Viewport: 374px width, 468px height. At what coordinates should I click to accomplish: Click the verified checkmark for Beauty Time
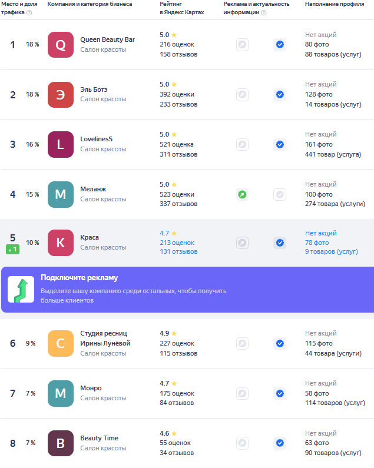tap(280, 443)
